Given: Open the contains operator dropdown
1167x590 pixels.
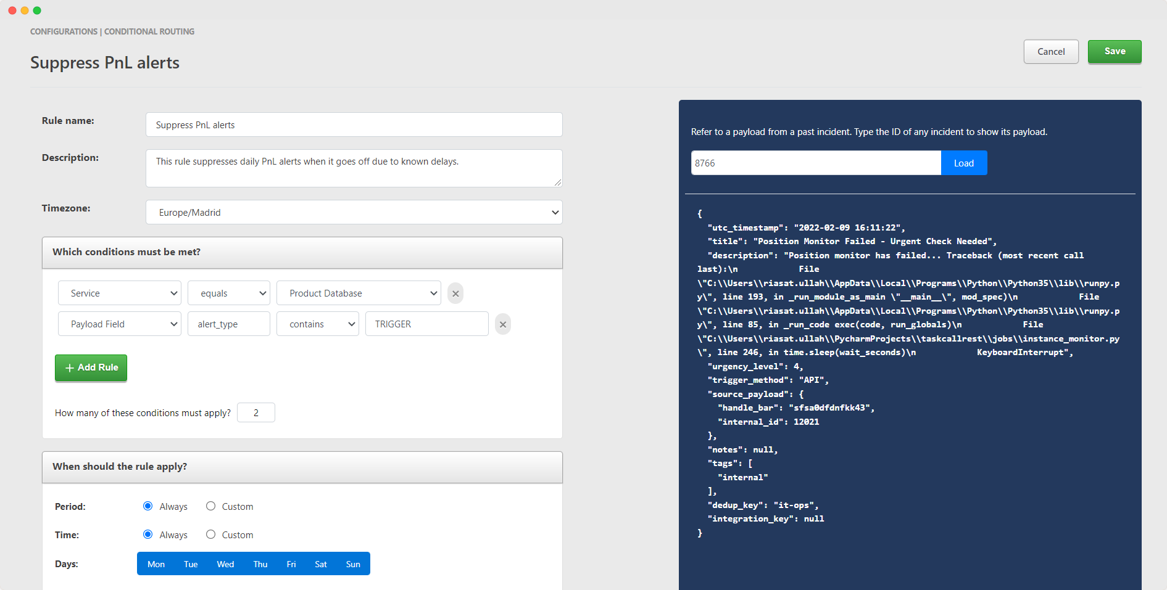Looking at the screenshot, I should click(318, 324).
